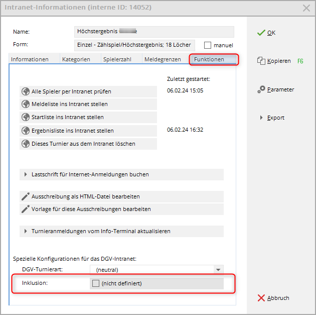Switch to the Kategorien tab
This screenshot has width=316, height=315.
pyautogui.click(x=76, y=59)
